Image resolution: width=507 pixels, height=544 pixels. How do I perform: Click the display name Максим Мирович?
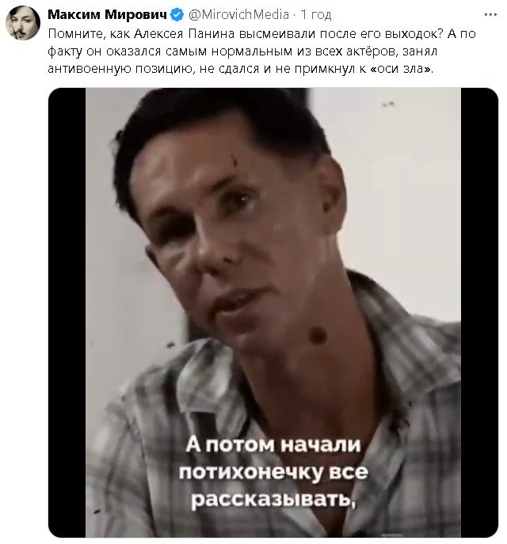click(x=107, y=14)
